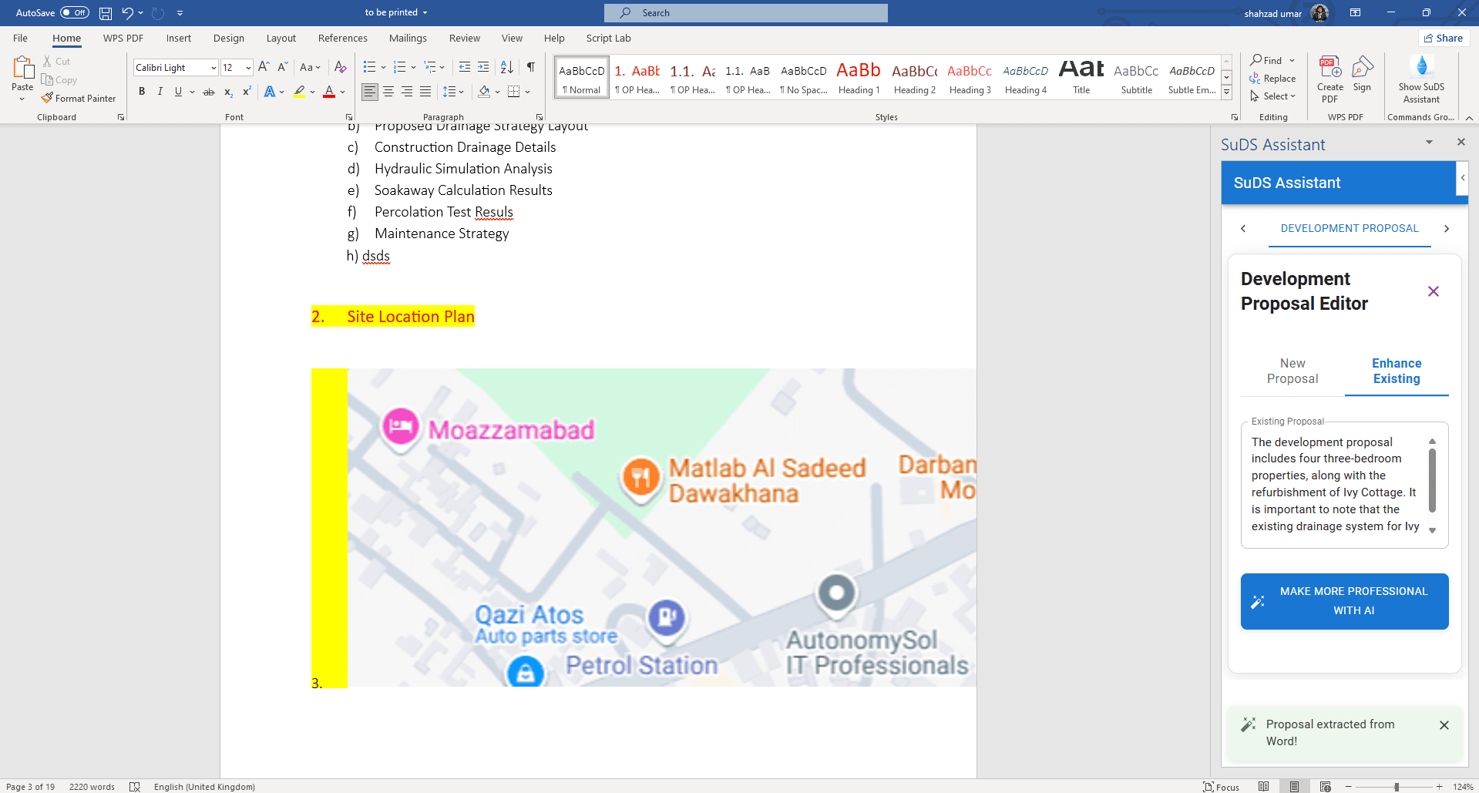Viewport: 1479px width, 793px height.
Task: Switch to the Layout ribbon tab
Action: [x=281, y=38]
